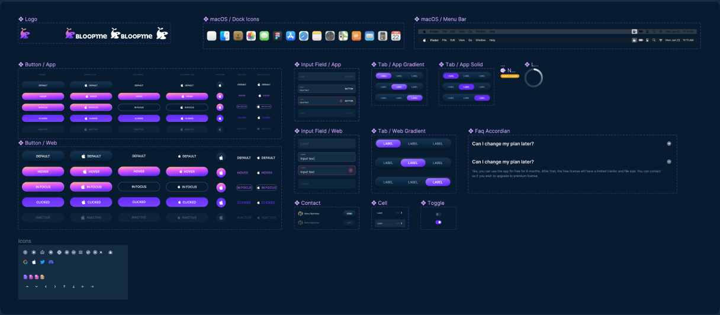Click the spotlight search icon in the brighter menu bar
Screen dimensions: 720x315
tap(654, 40)
